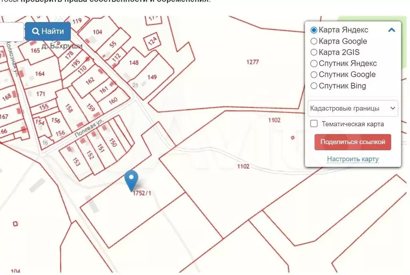Click parcel number 148 on map
Viewport: 410px width, 275px height.
tap(134, 63)
